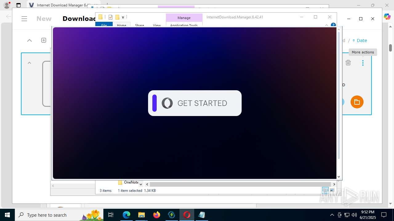The height and width of the screenshot is (221, 394).
Task: Click the browser back arrow
Action: (x=8, y=17)
